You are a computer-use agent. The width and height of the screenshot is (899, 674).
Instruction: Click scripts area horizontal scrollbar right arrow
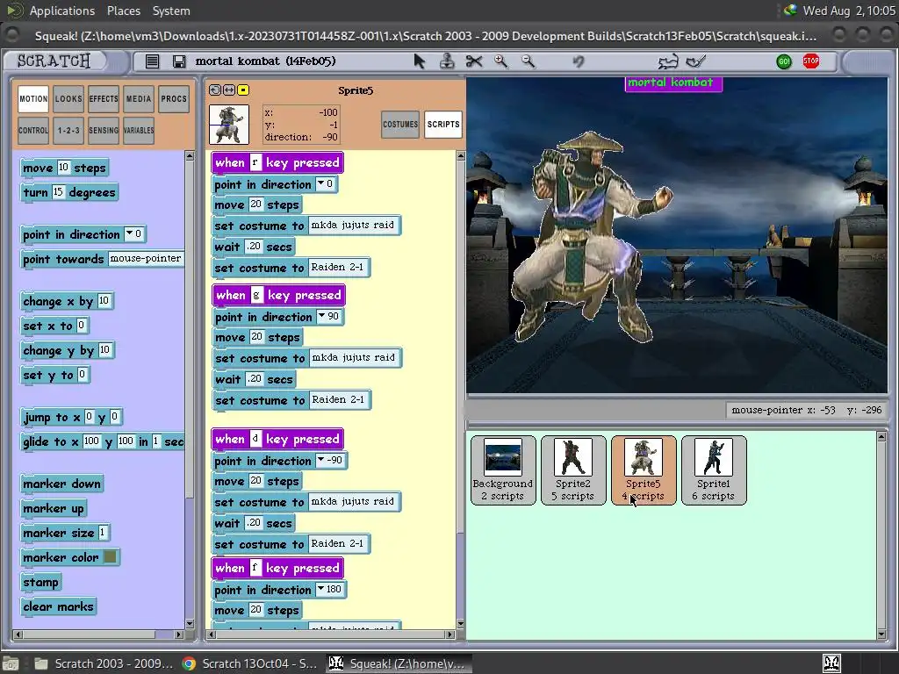[450, 635]
